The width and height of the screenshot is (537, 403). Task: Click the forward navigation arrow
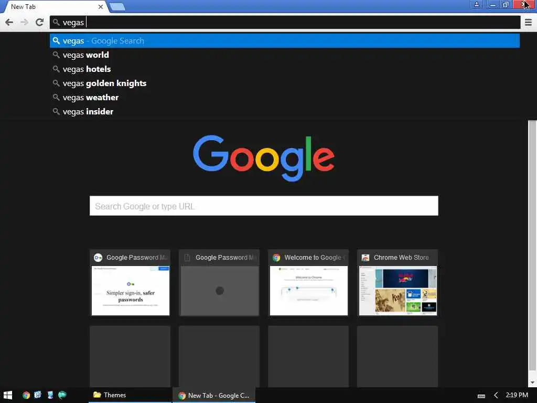[x=24, y=22]
